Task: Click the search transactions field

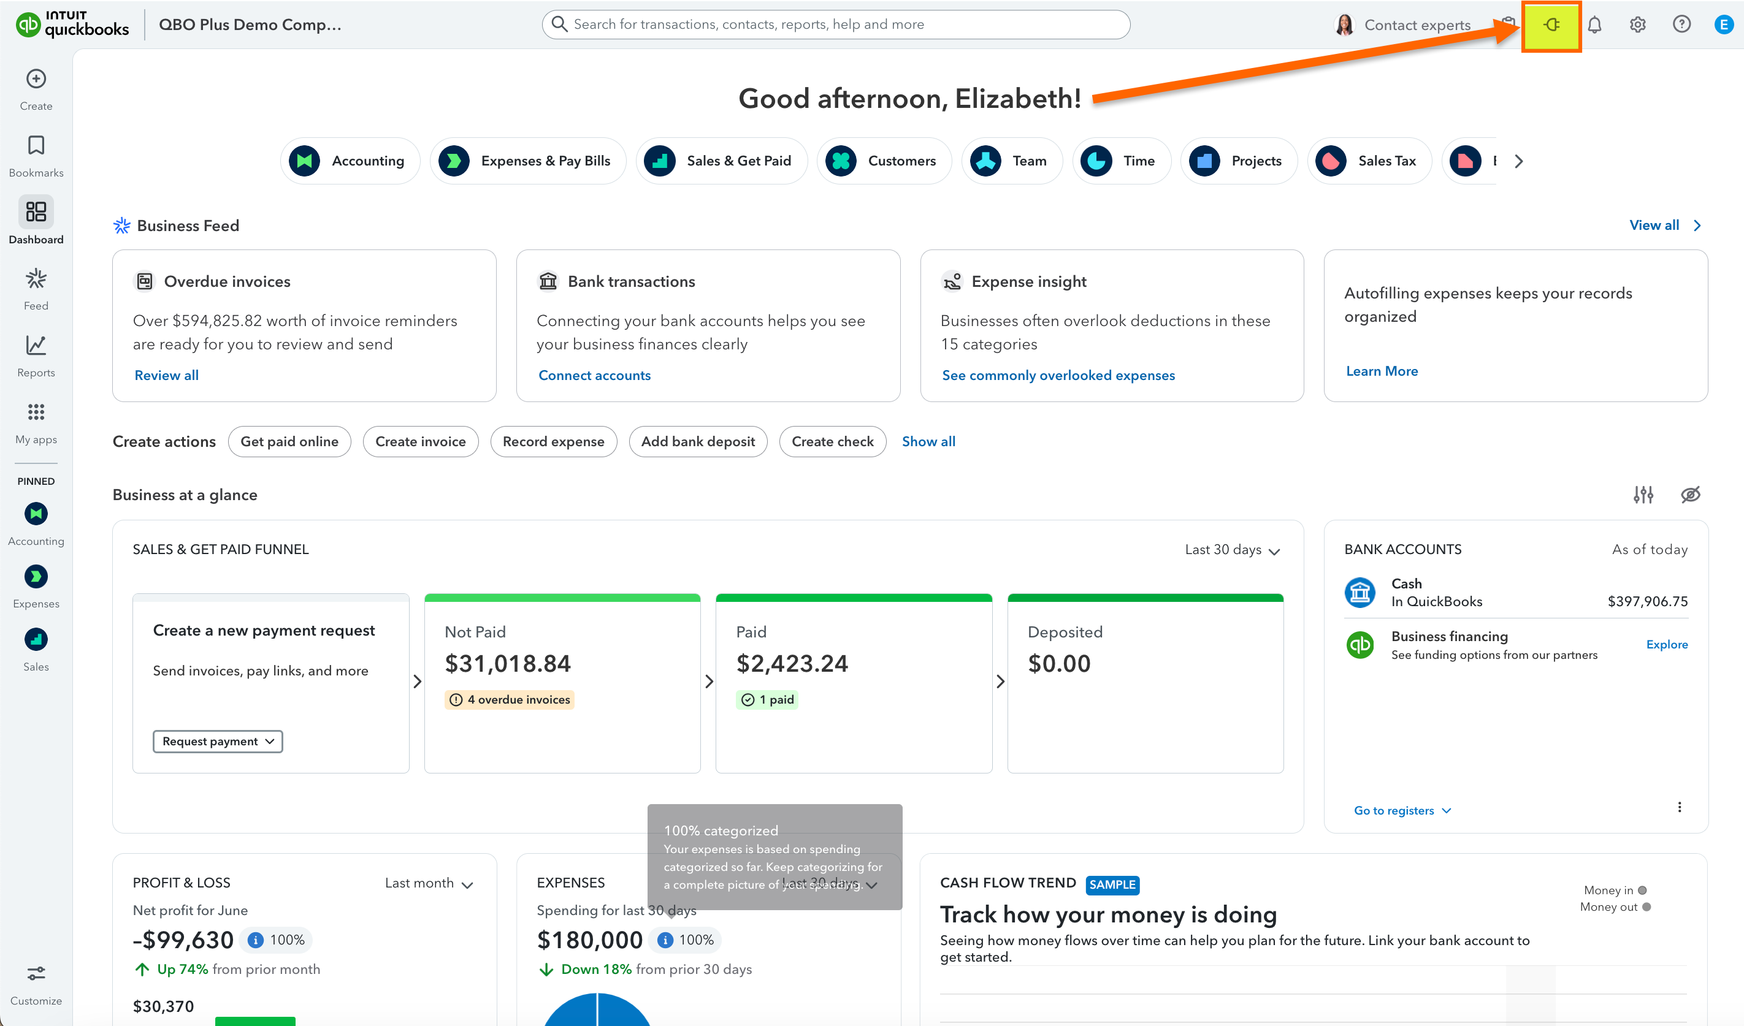Action: (835, 25)
